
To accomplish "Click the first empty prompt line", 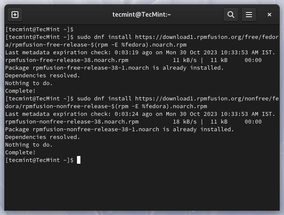I will point(39,29).
